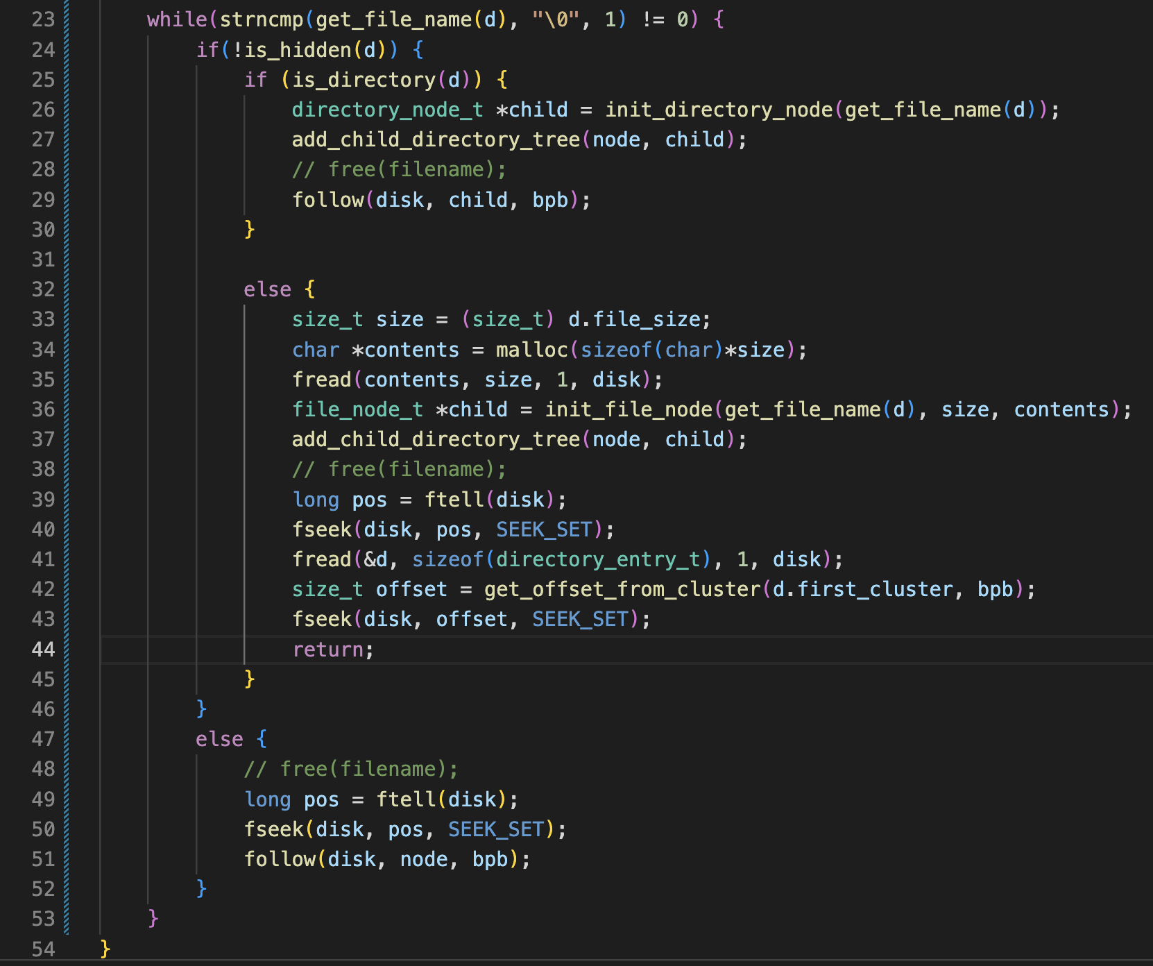Select line number 44 in the gutter
This screenshot has width=1153, height=966.
click(43, 650)
